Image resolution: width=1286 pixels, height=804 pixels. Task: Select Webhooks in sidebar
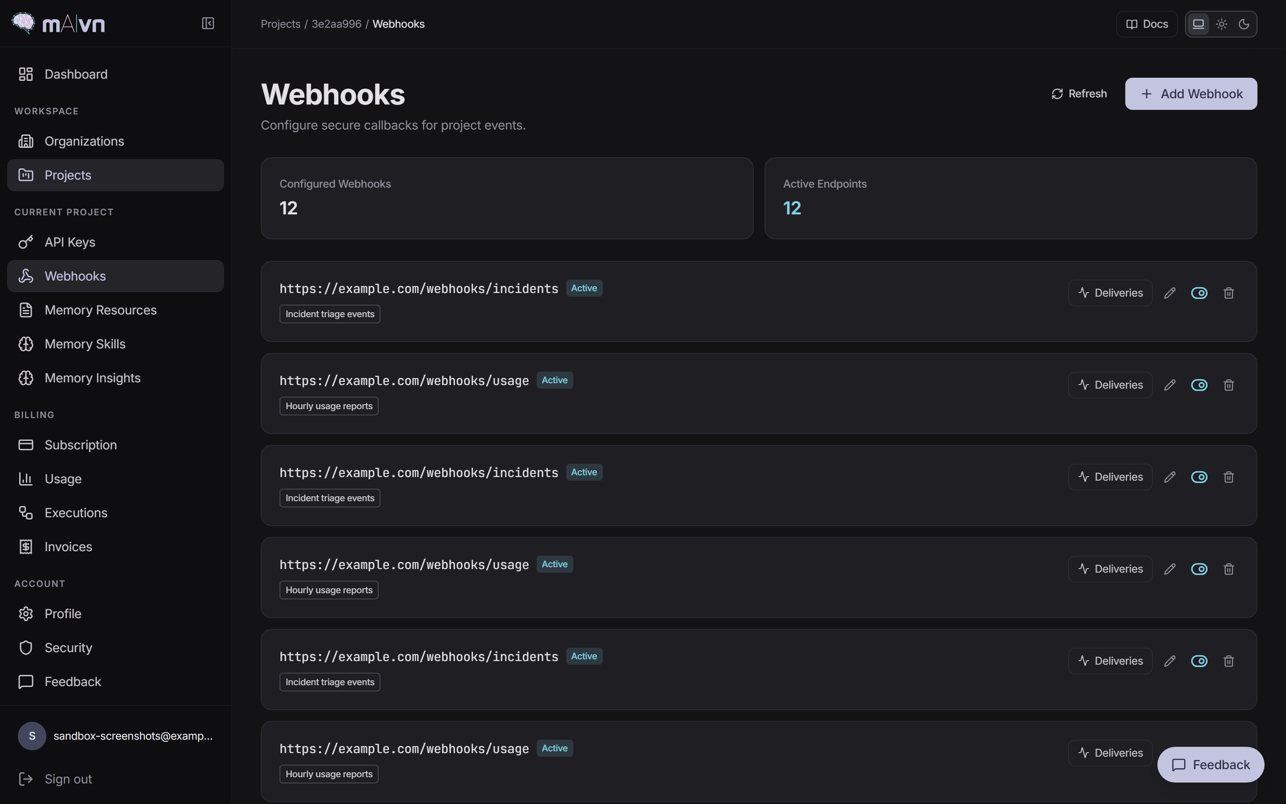[x=115, y=276]
